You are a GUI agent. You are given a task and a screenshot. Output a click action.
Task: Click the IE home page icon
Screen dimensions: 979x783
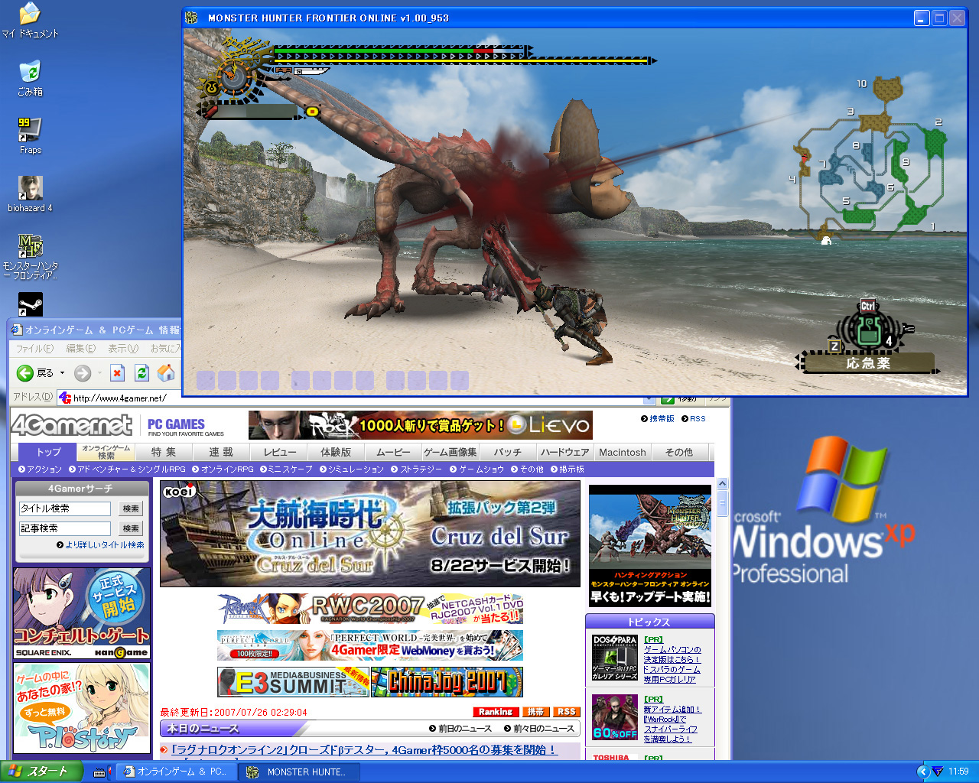166,373
